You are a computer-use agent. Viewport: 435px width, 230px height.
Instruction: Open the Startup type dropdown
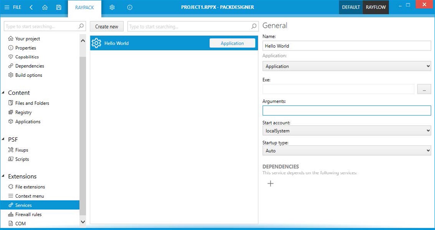pyautogui.click(x=347, y=151)
